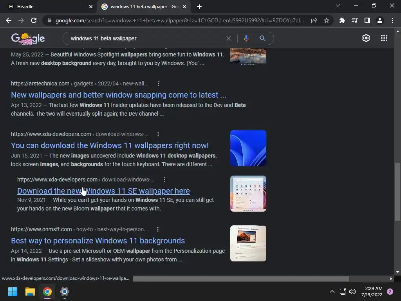Image resolution: width=401 pixels, height=301 pixels.
Task: Open options for the onmsft result
Action: [x=158, y=229]
